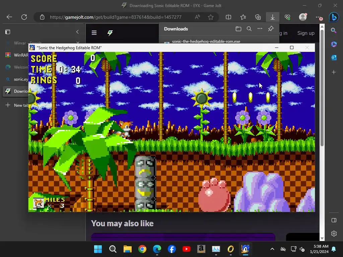Toggle the Edge sidebar visibility icon
This screenshot has height=257, width=343.
click(x=334, y=220)
